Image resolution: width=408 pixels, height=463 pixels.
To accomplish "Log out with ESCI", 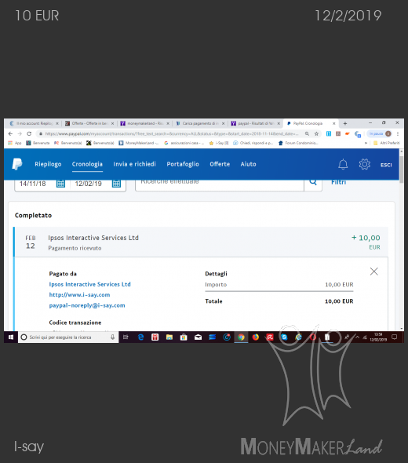I will coord(386,165).
